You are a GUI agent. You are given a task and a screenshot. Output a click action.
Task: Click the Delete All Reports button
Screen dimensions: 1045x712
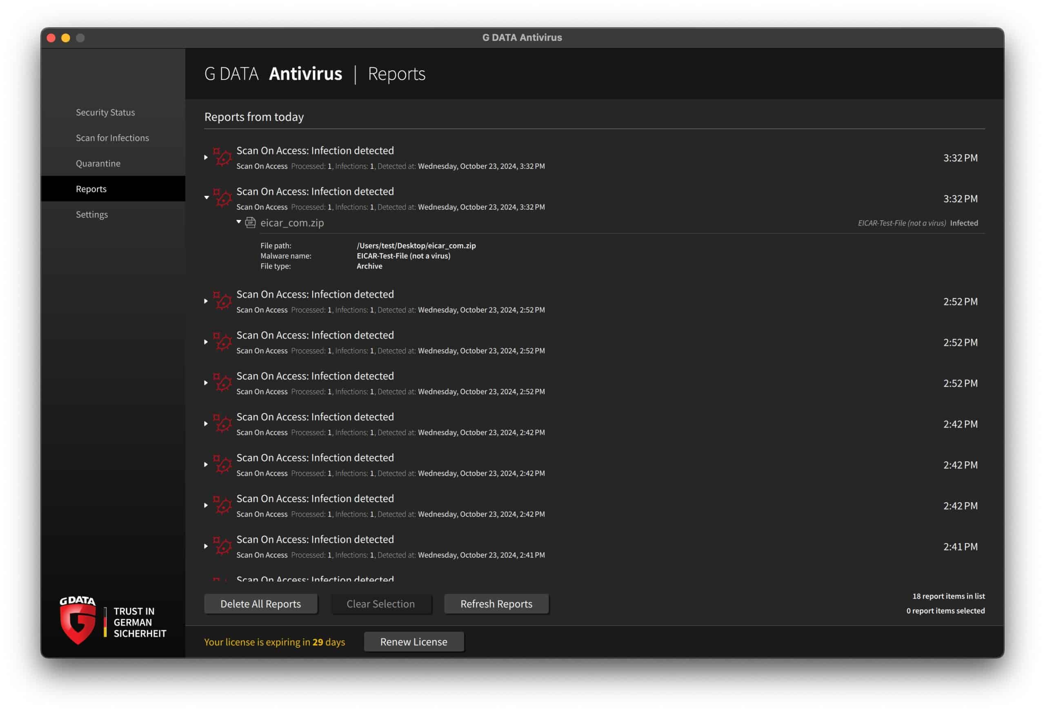coord(261,604)
